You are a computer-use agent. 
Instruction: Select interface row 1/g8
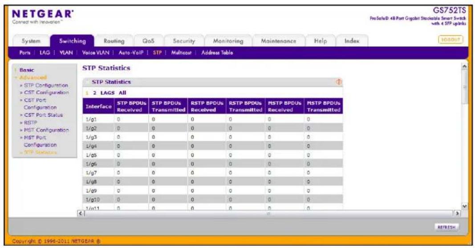tap(213, 182)
